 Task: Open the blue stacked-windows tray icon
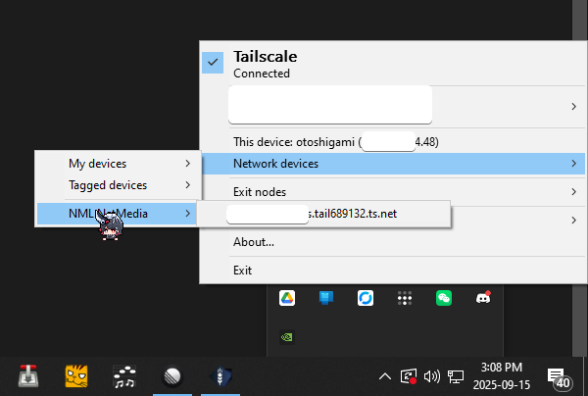pos(326,298)
